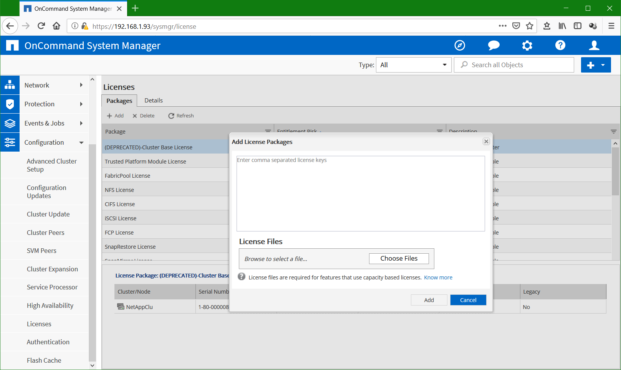The height and width of the screenshot is (370, 621).
Task: Open High Availability in sidebar
Action: click(50, 306)
